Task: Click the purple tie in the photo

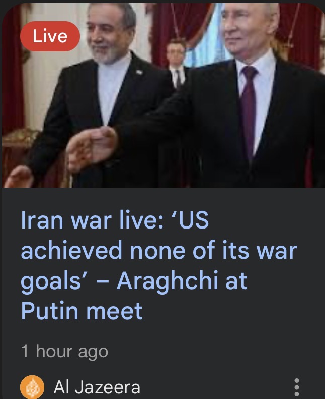Action: pos(249,109)
